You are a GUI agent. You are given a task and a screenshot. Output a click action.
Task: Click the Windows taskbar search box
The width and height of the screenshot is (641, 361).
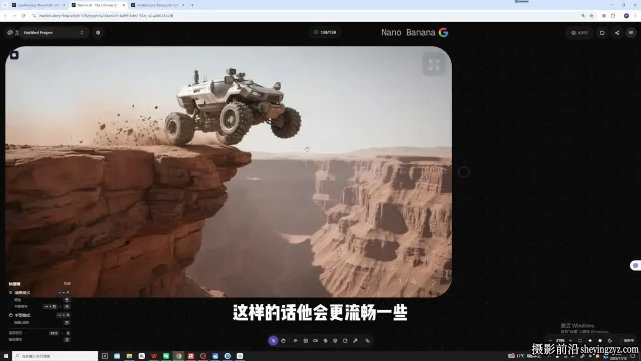click(x=55, y=356)
